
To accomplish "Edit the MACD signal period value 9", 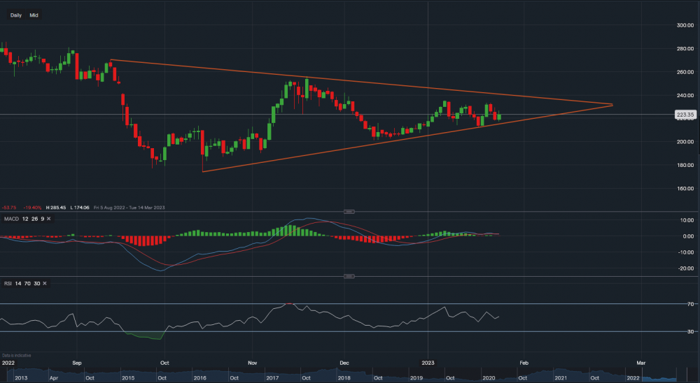I will pos(42,219).
